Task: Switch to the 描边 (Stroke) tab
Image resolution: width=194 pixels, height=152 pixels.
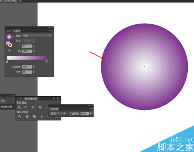Action: pyautogui.click(x=9, y=31)
